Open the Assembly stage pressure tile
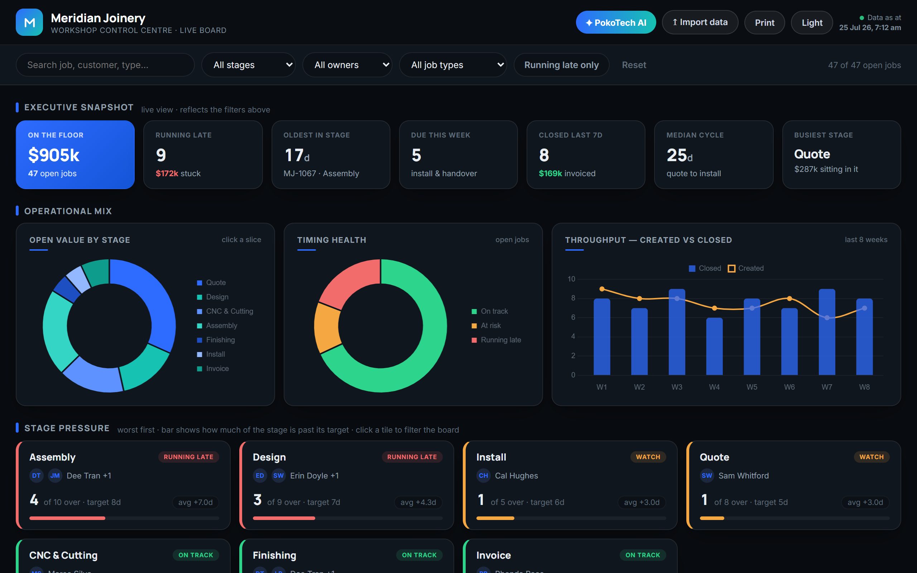Viewport: 917px width, 573px height. point(123,485)
